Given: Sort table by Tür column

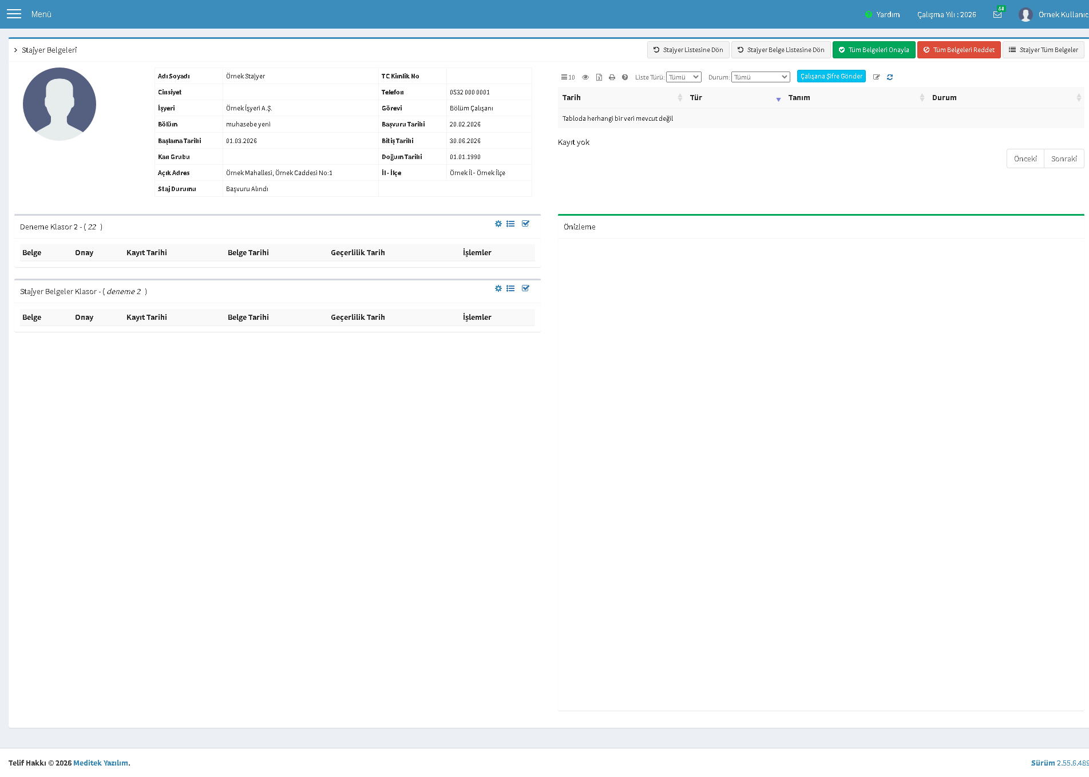Looking at the screenshot, I should [735, 98].
